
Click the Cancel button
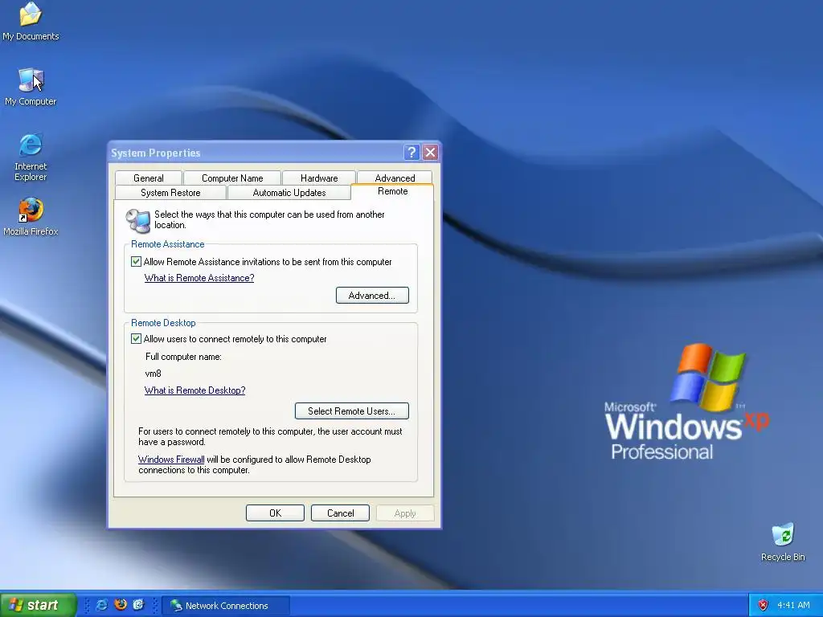[340, 513]
